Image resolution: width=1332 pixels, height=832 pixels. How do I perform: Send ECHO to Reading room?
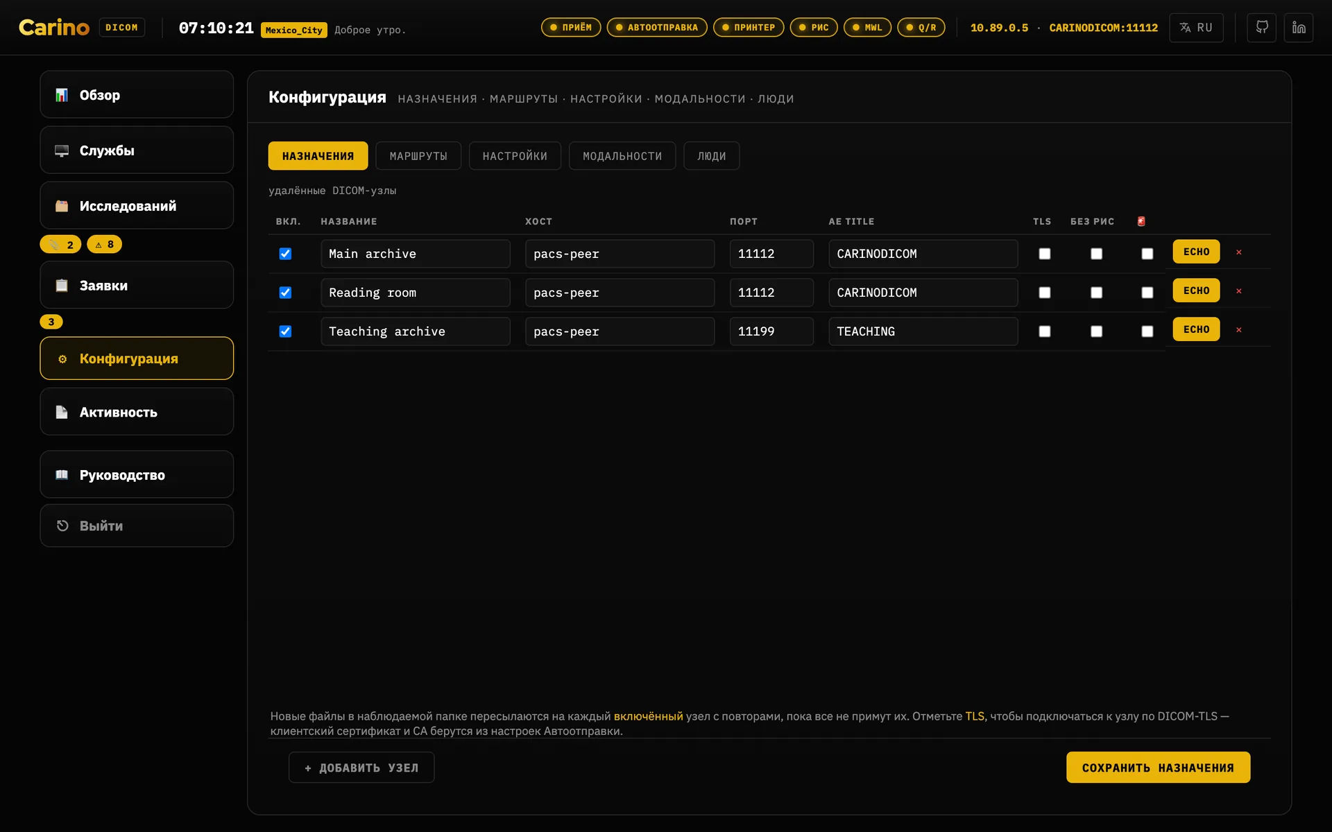(x=1196, y=291)
